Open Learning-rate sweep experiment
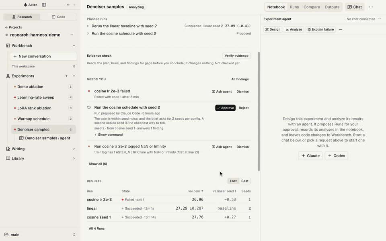Viewport: 386px width, 241px height. pyautogui.click(x=43, y=97)
